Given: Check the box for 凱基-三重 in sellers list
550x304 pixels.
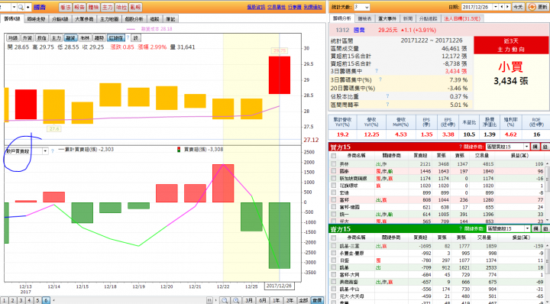Looking at the screenshot, I should pos(333,246).
